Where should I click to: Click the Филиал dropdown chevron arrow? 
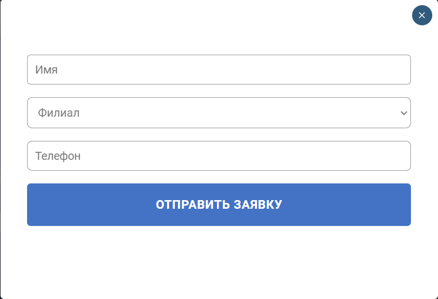coord(403,113)
